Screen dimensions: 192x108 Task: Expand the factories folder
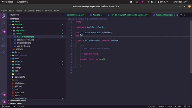pyautogui.click(x=11, y=28)
